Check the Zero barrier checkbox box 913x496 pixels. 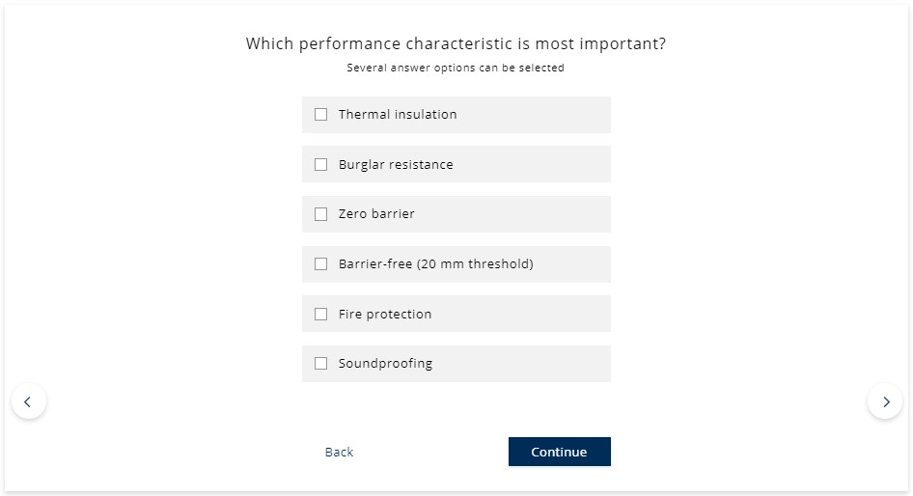coord(321,214)
